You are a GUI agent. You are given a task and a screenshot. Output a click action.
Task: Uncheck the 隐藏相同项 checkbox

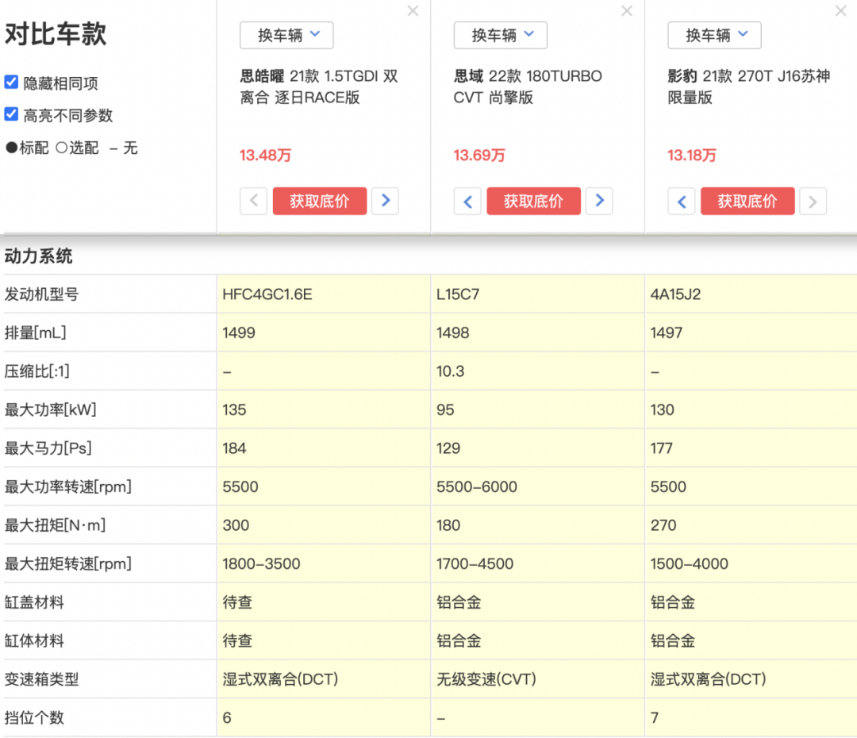pyautogui.click(x=11, y=82)
